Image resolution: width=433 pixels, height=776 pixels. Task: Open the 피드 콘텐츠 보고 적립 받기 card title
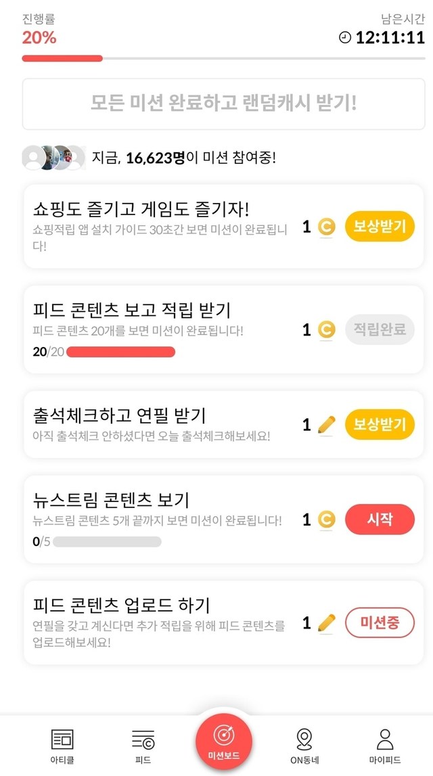[x=133, y=310]
